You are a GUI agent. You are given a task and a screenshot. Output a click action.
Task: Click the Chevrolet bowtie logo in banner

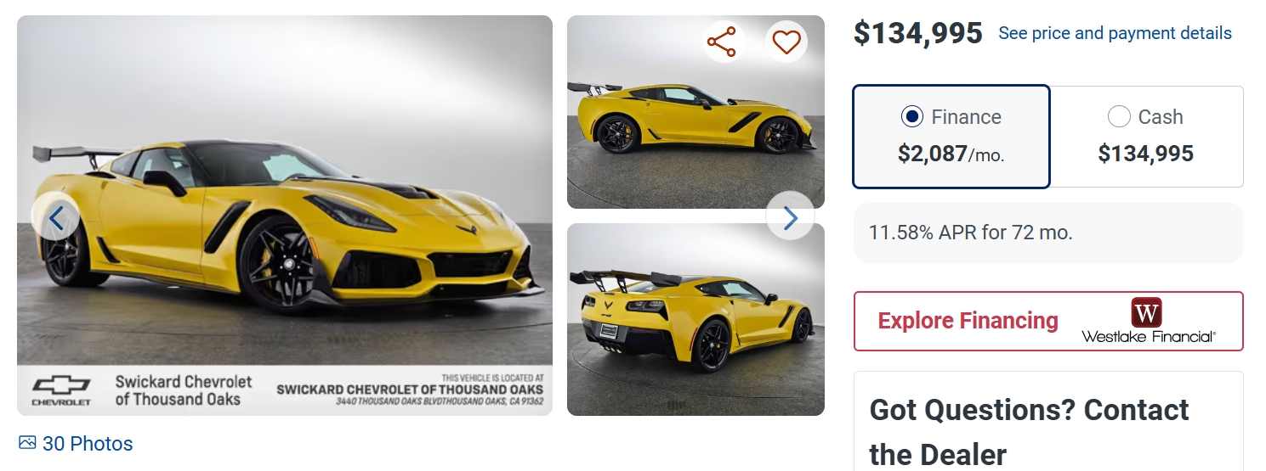coord(60,390)
